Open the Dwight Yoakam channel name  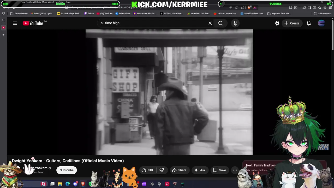coord(35,168)
